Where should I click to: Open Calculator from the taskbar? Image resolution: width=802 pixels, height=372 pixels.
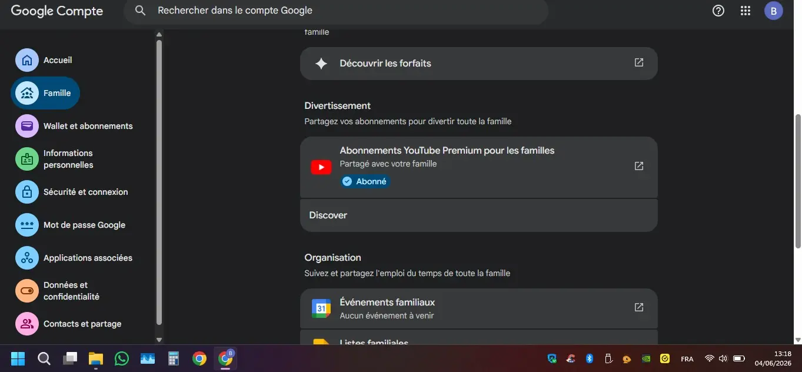point(174,358)
